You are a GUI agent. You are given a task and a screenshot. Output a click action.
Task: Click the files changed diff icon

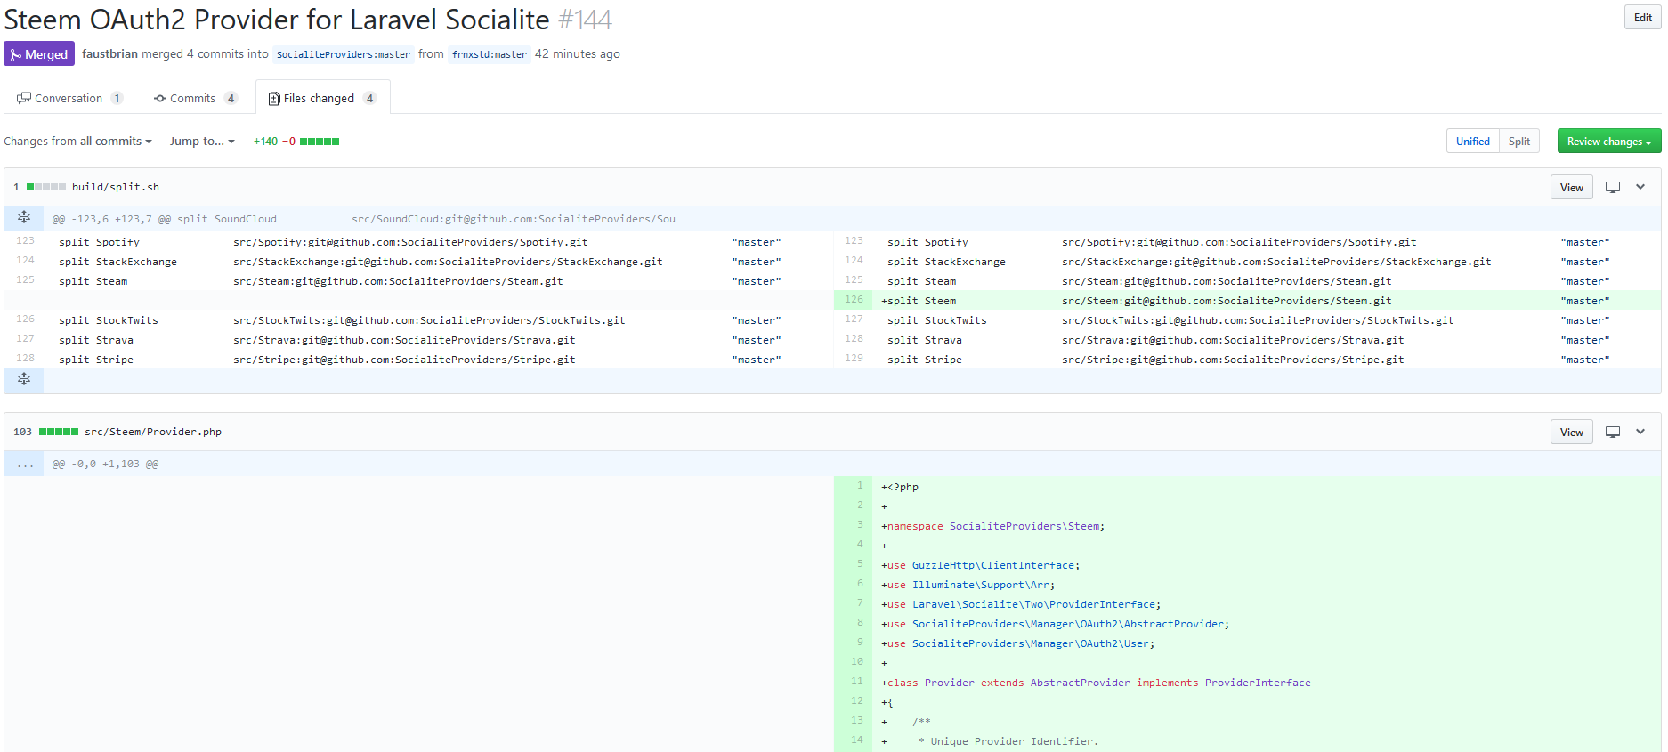tap(274, 98)
